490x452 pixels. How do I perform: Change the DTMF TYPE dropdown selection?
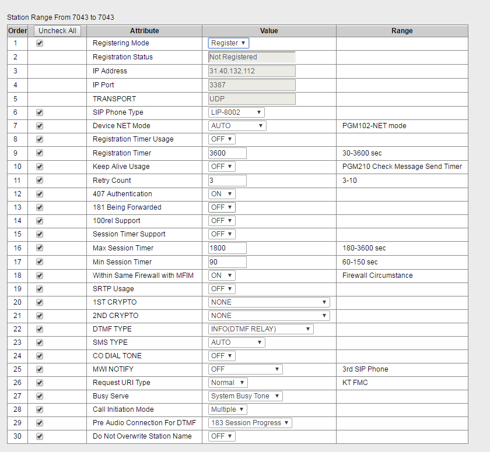[261, 329]
